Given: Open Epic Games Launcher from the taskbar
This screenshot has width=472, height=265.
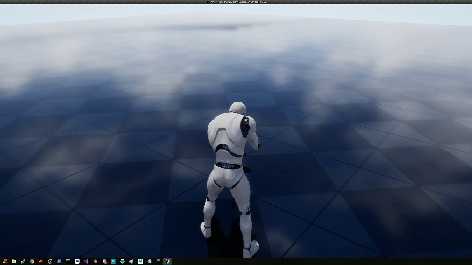Looking at the screenshot, I should coord(159,261).
